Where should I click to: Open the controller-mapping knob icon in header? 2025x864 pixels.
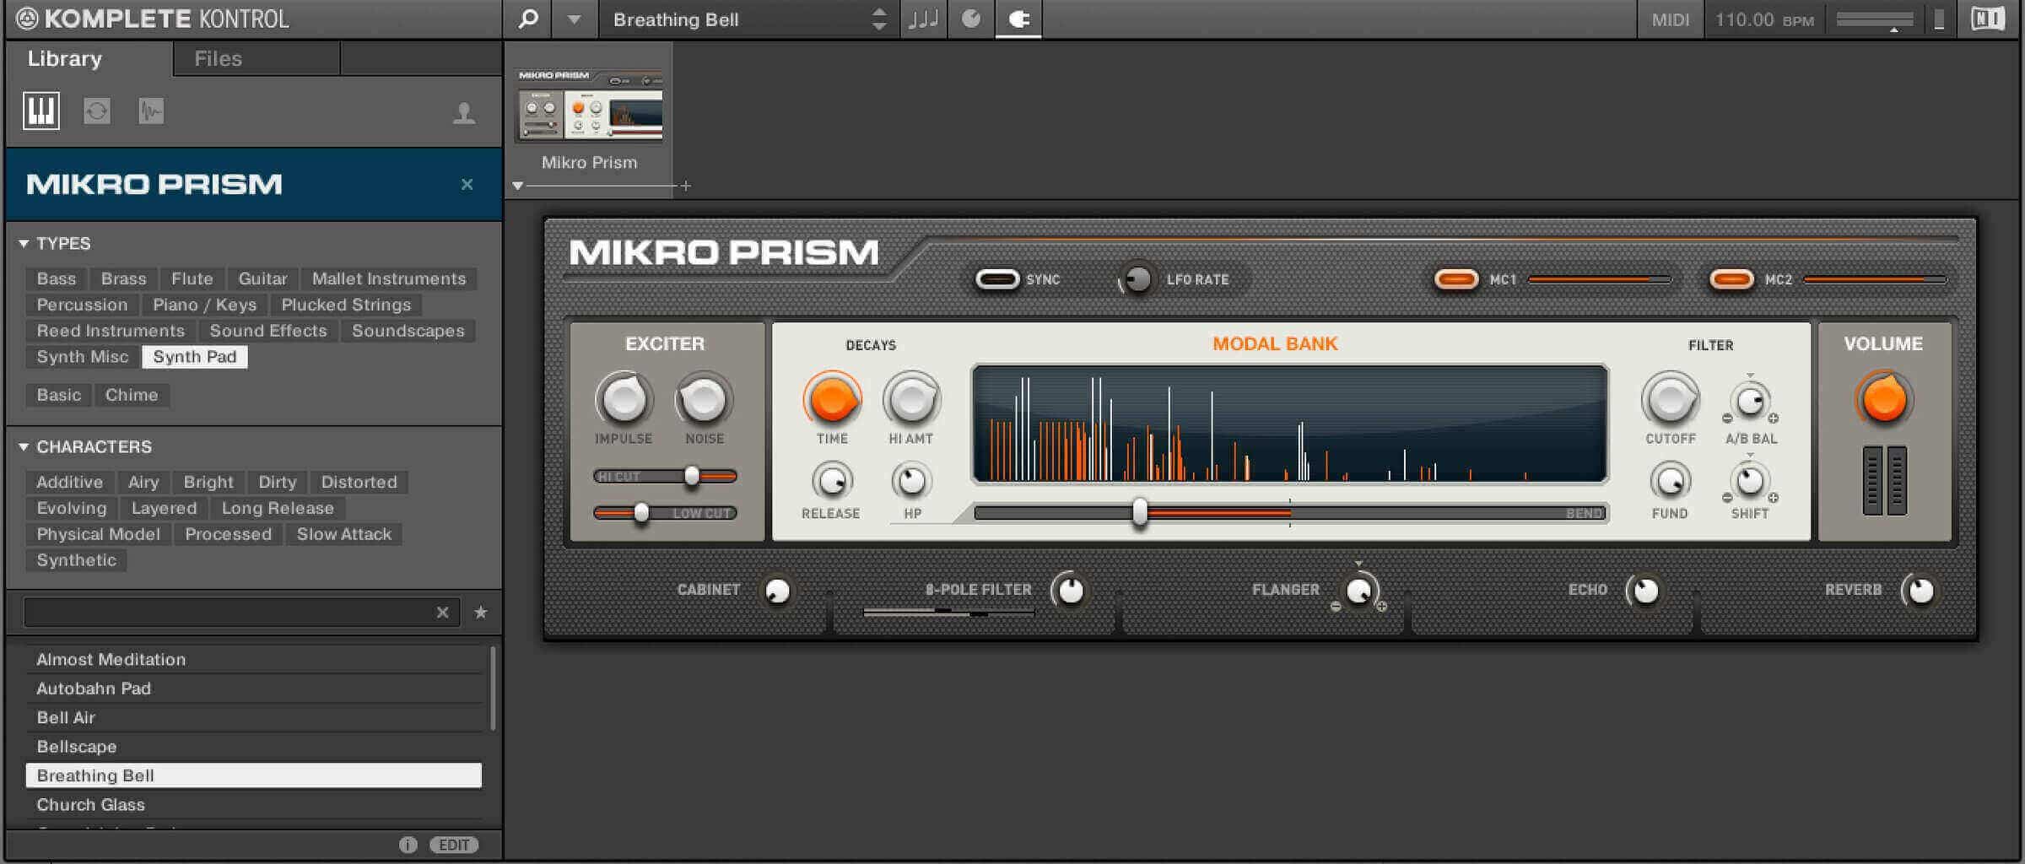coord(971,19)
